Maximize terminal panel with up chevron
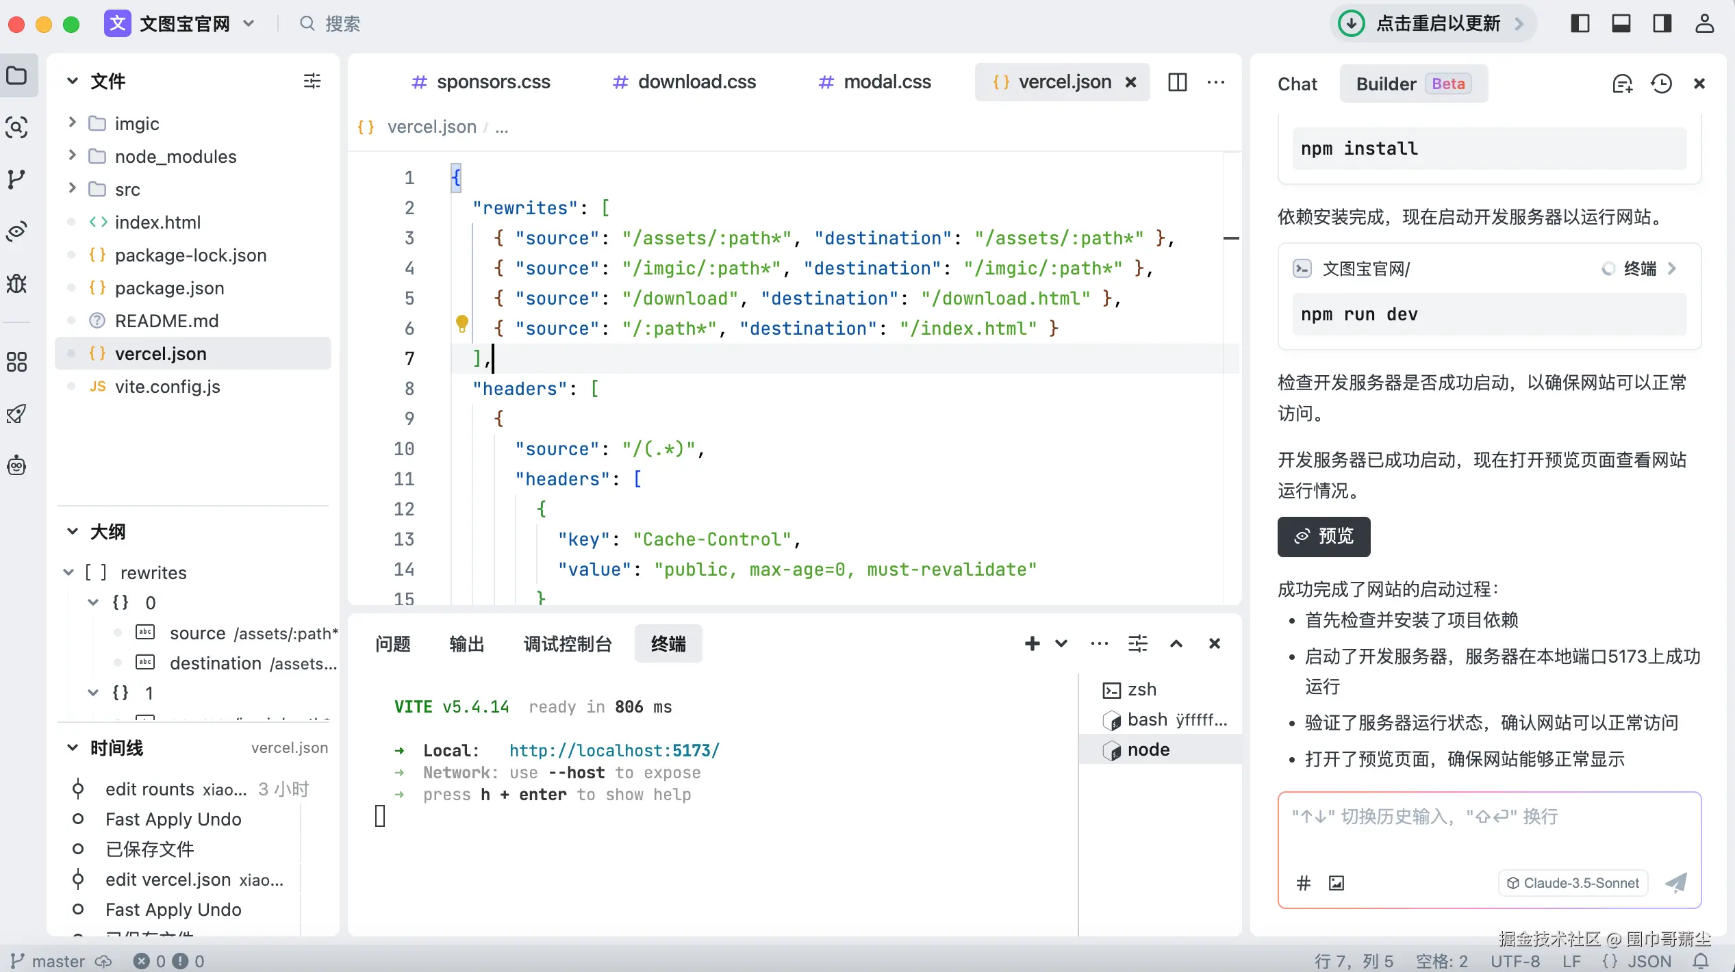This screenshot has height=972, width=1735. (x=1176, y=643)
